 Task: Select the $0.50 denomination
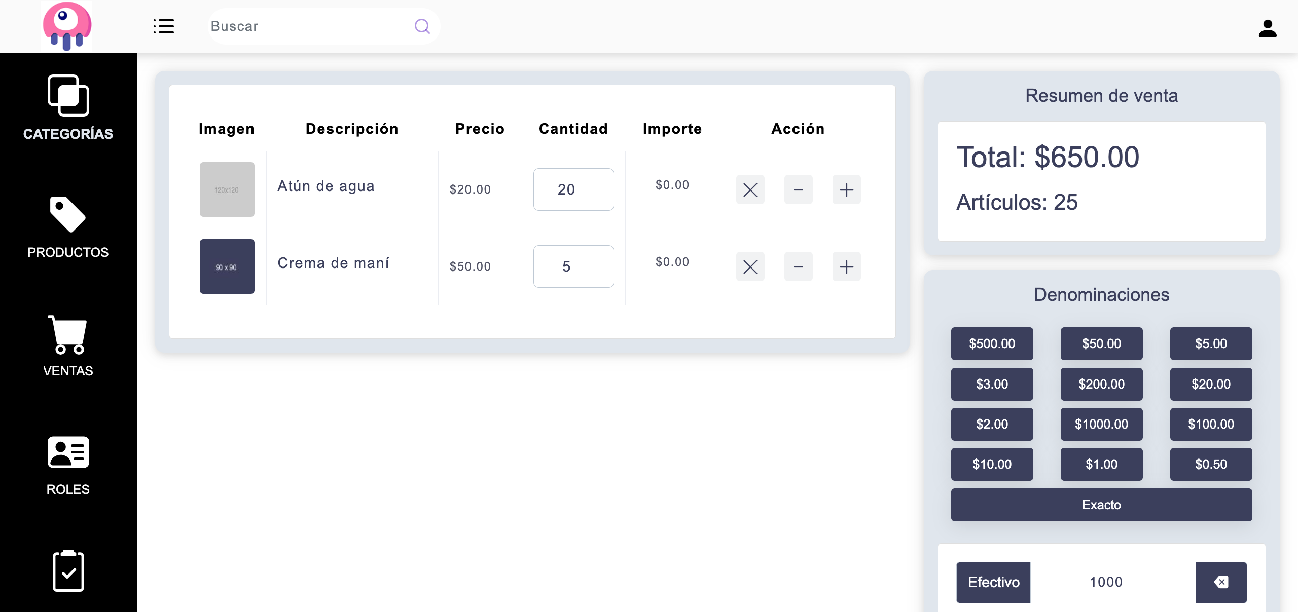point(1211,464)
